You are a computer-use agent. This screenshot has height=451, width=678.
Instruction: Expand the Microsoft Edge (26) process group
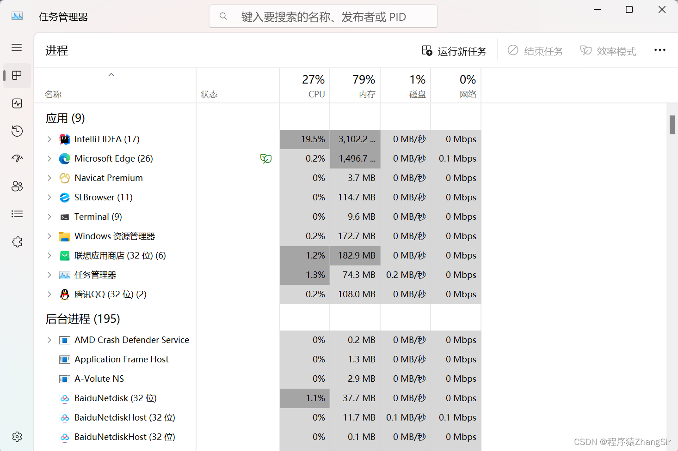coord(49,158)
